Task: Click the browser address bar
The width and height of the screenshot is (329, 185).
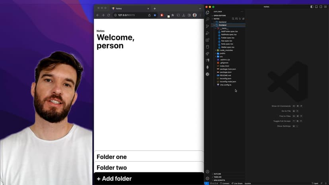Action: point(131,15)
